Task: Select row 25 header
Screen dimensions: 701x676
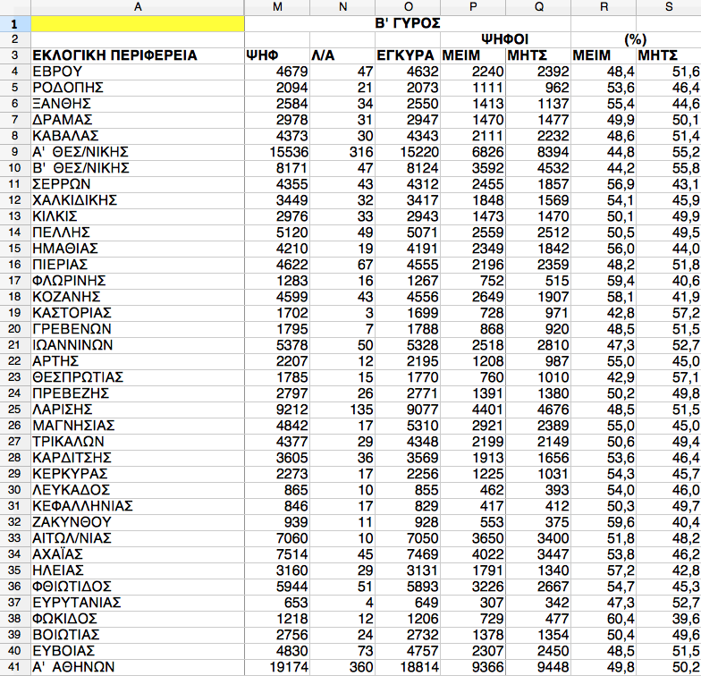Action: (x=15, y=410)
